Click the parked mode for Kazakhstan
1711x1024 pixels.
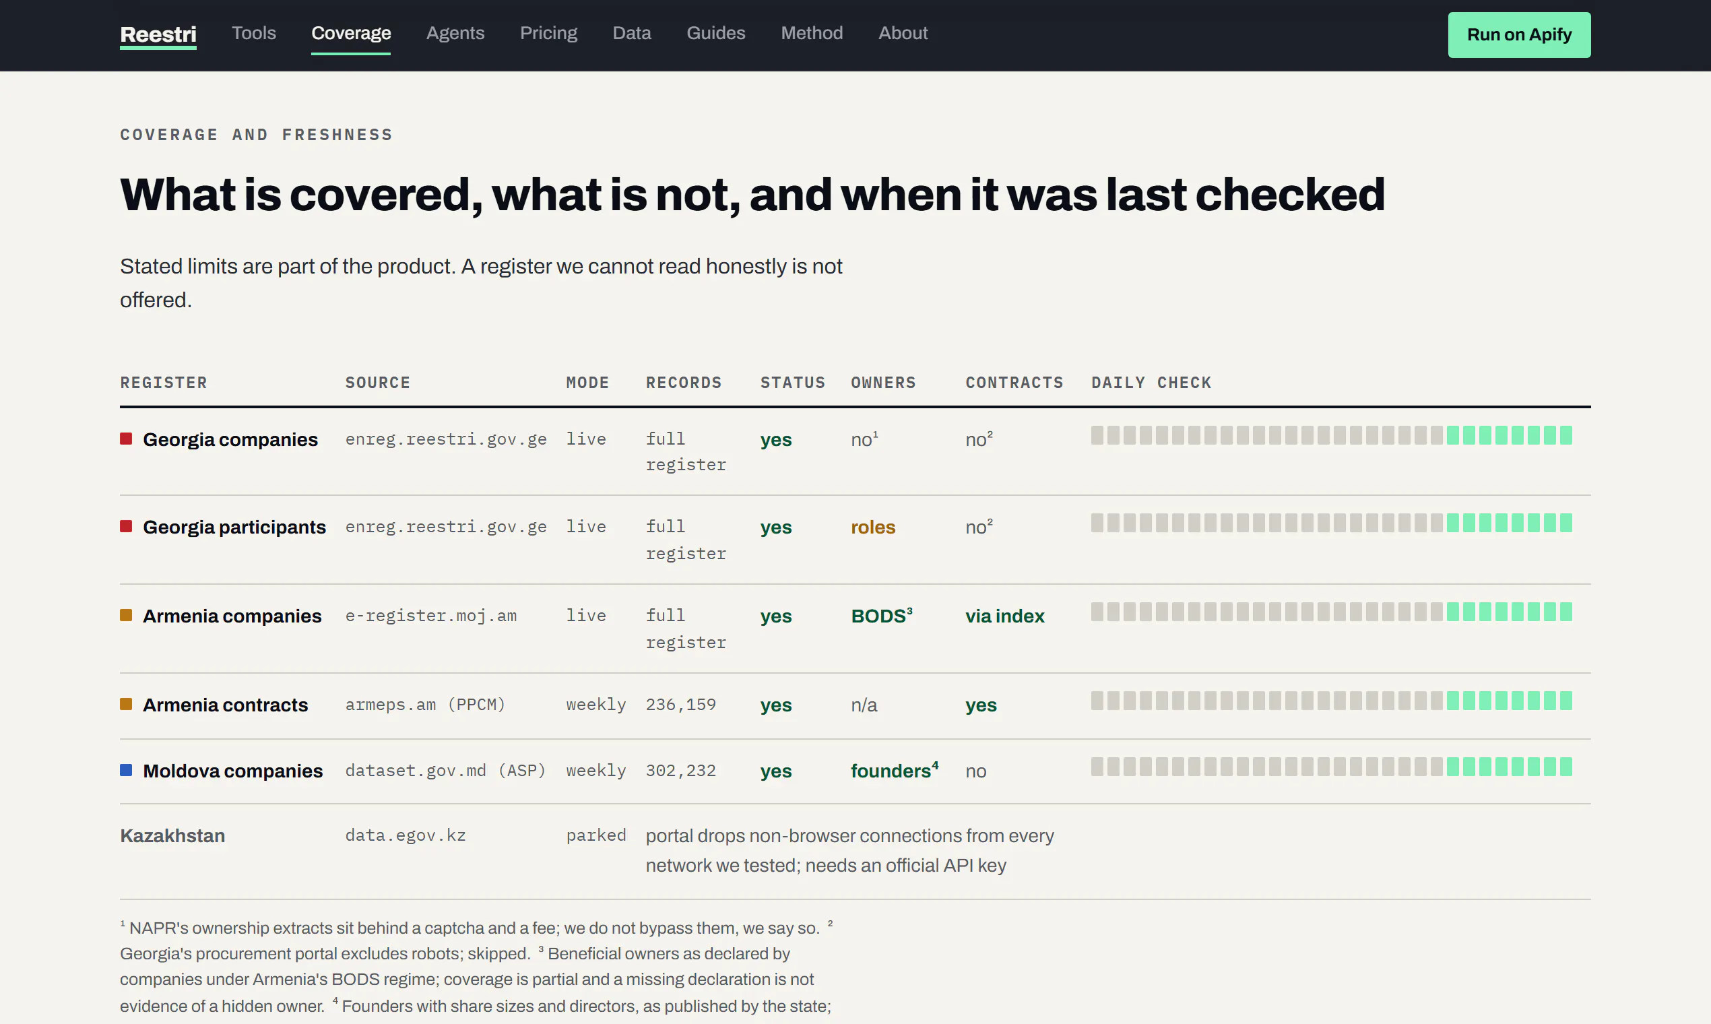point(596,835)
